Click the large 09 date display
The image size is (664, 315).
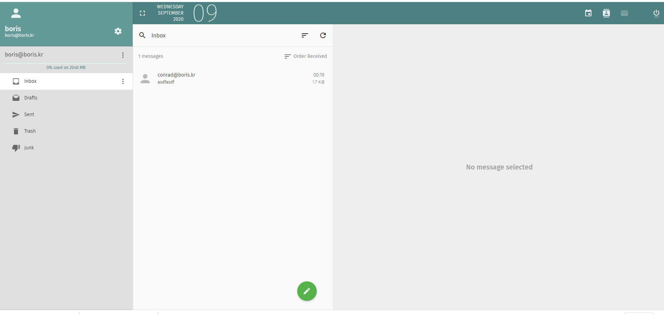[205, 13]
